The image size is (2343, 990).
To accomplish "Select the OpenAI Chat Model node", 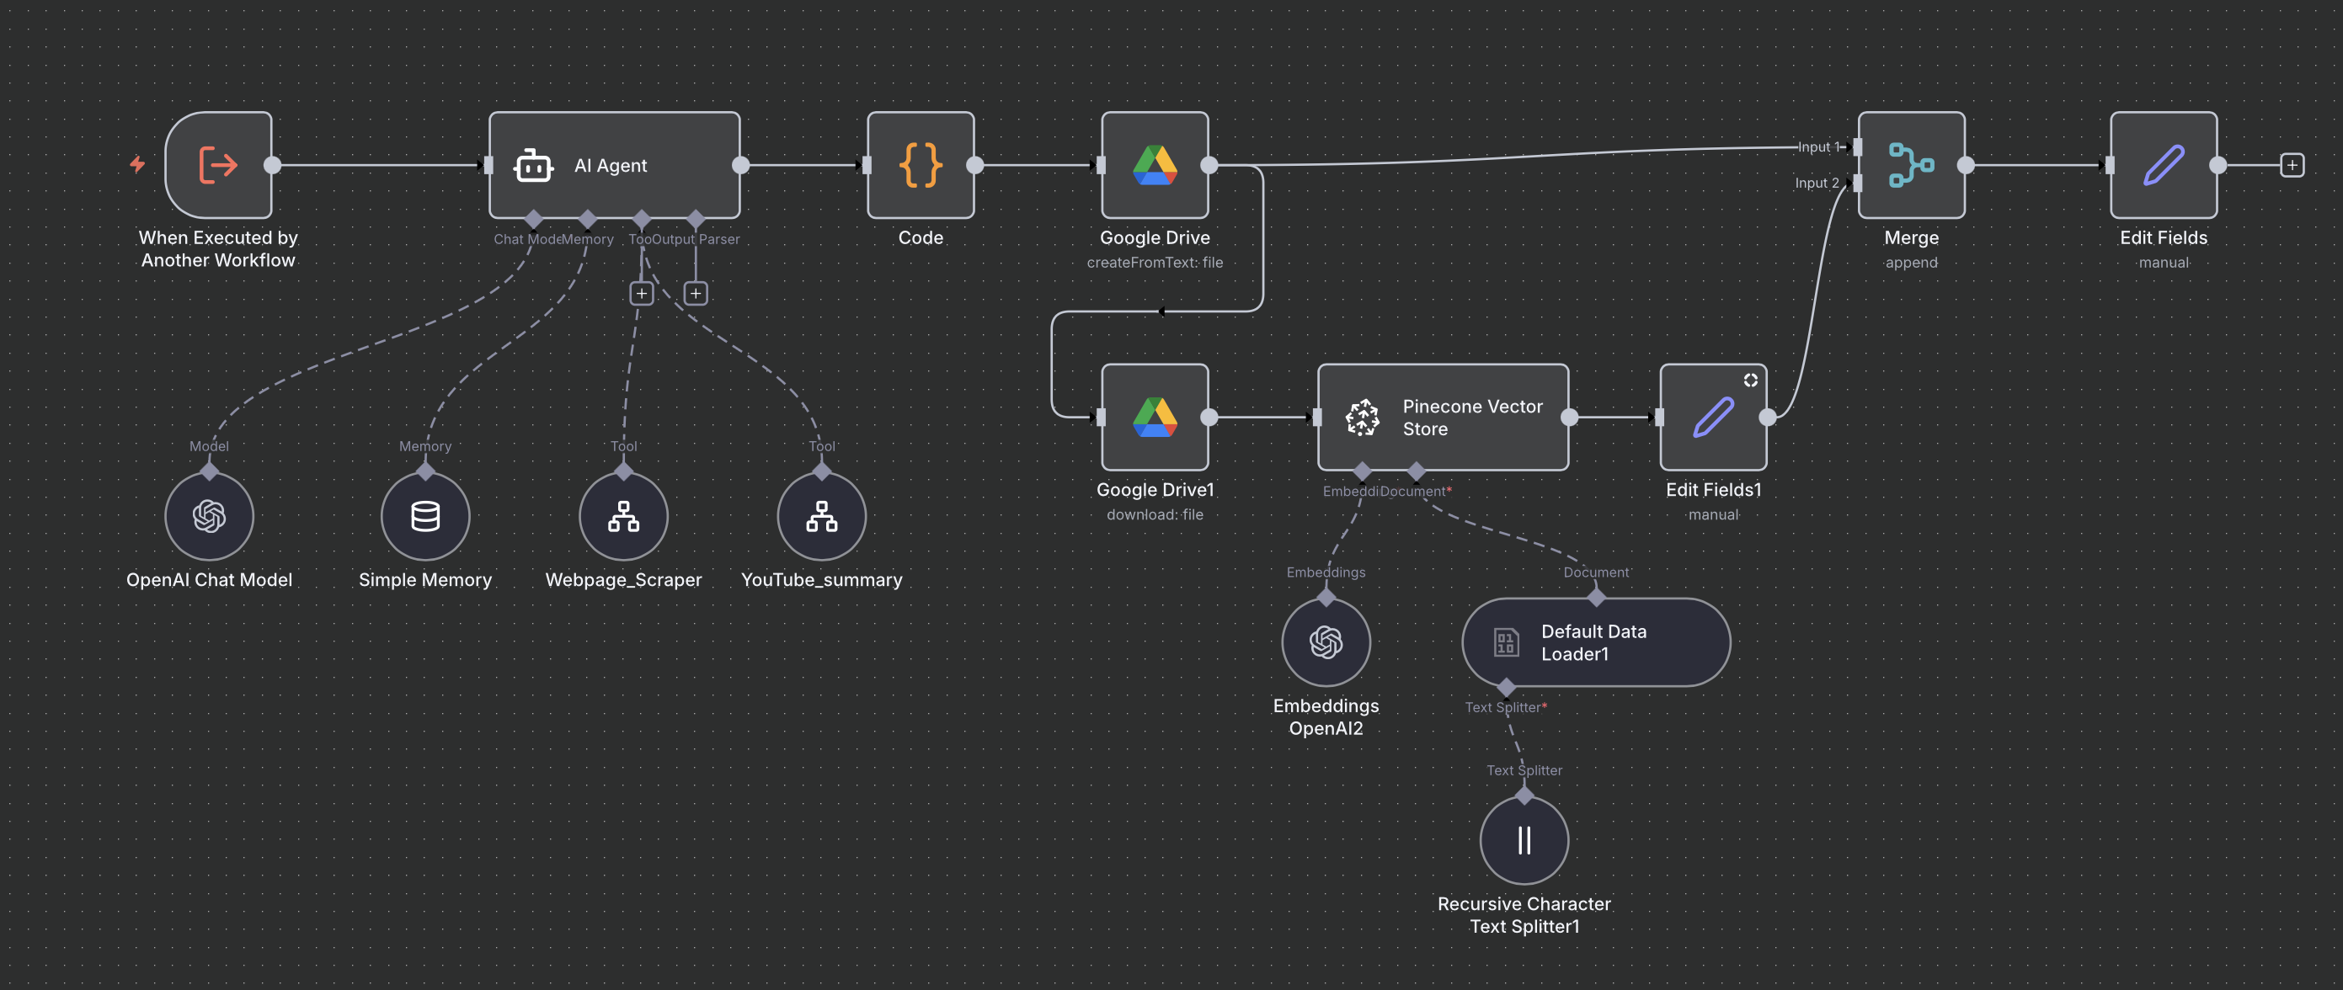I will [208, 515].
